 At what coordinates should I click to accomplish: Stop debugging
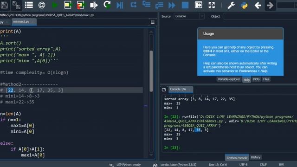185,5
